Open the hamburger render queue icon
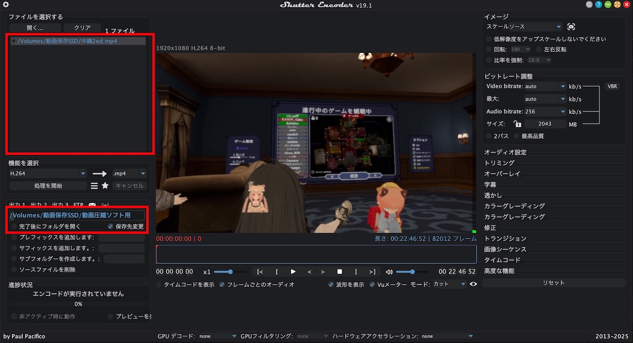 pyautogui.click(x=94, y=186)
